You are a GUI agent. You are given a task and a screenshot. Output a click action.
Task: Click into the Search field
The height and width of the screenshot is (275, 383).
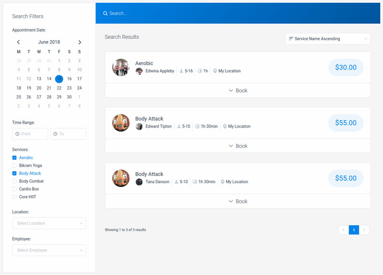(238, 13)
